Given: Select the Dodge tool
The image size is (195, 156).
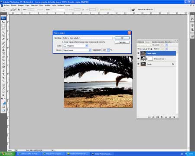Looking at the screenshot, I should (3, 67).
